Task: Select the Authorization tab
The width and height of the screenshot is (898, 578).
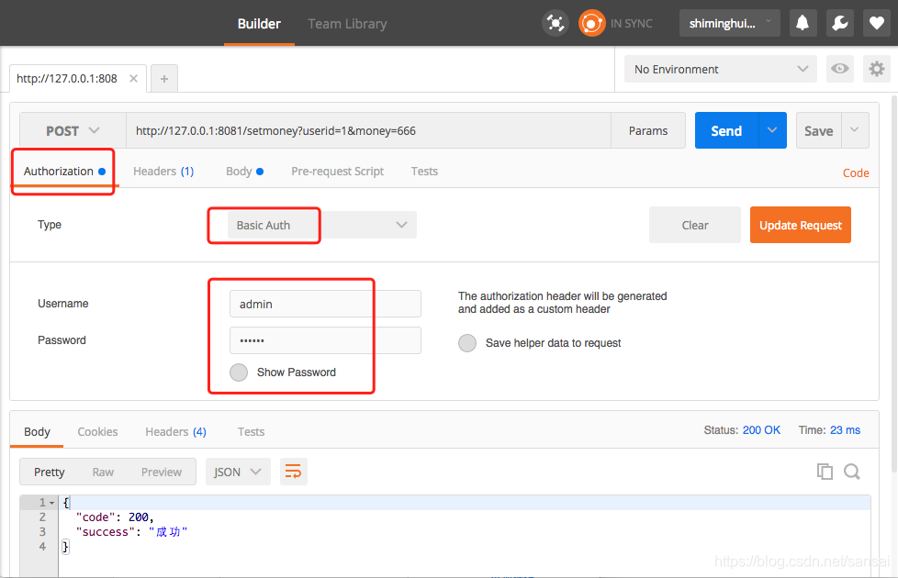Action: click(64, 172)
